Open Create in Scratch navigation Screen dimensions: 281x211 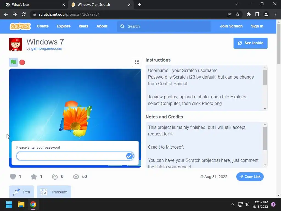pyautogui.click(x=43, y=26)
